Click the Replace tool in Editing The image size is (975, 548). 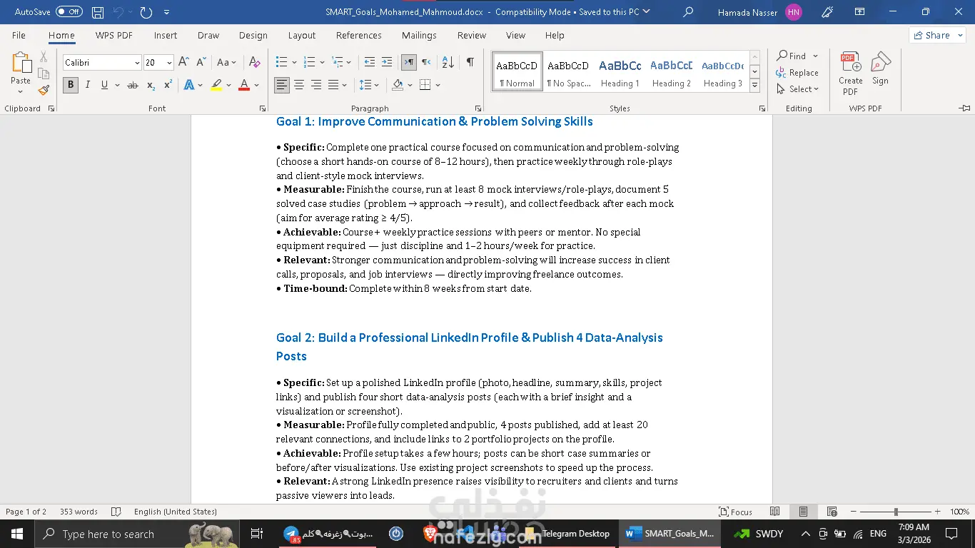click(x=797, y=73)
